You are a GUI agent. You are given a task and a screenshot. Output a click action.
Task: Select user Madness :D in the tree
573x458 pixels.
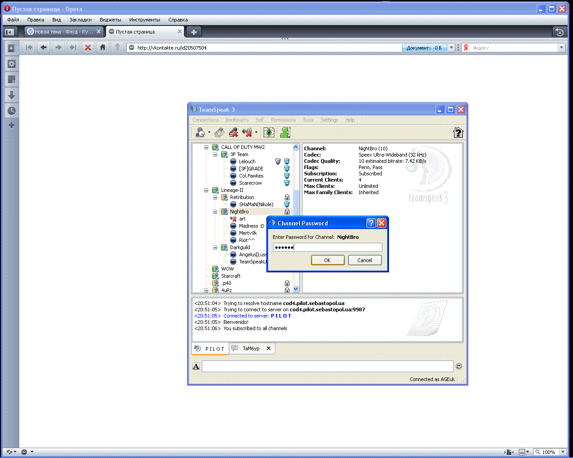[252, 226]
